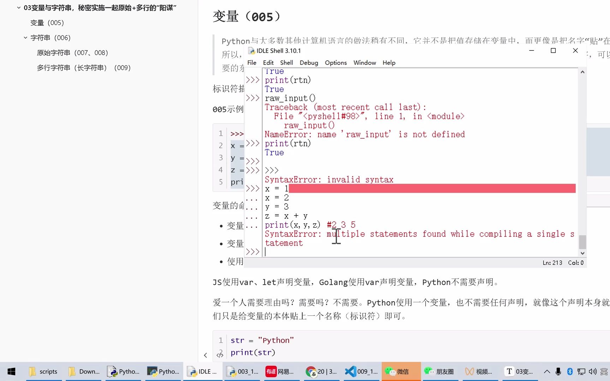The height and width of the screenshot is (381, 610).
Task: Jump to 原始字符串 (007、008) outline entry
Action: (72, 53)
